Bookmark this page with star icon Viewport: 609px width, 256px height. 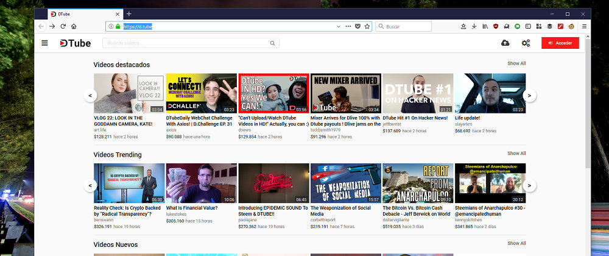tap(367, 26)
